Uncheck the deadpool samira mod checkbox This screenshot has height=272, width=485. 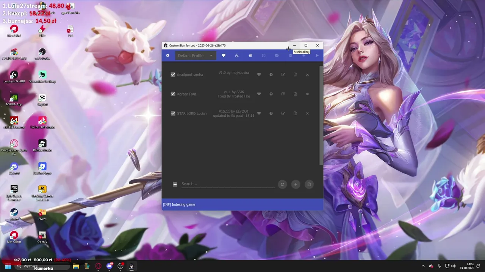(173, 75)
